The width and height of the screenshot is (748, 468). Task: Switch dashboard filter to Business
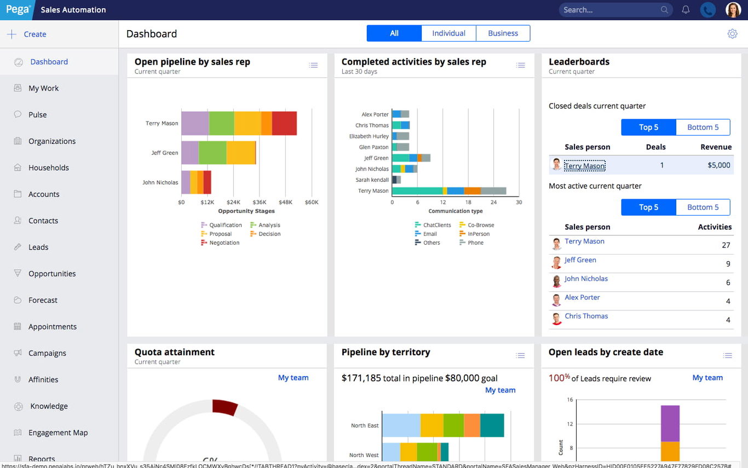click(x=503, y=33)
